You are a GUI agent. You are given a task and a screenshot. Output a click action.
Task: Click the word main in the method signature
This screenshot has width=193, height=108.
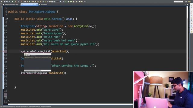tap(47, 19)
